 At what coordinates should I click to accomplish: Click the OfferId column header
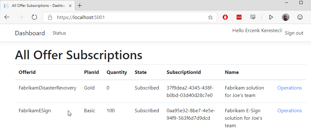(x=27, y=72)
